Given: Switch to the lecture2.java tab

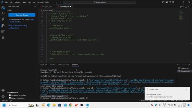Looking at the screenshot, I should pos(64,7).
